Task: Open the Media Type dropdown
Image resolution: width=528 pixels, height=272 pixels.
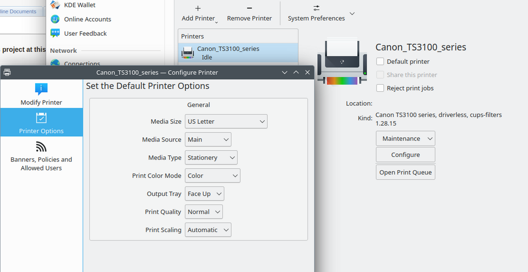Action: [x=211, y=157]
